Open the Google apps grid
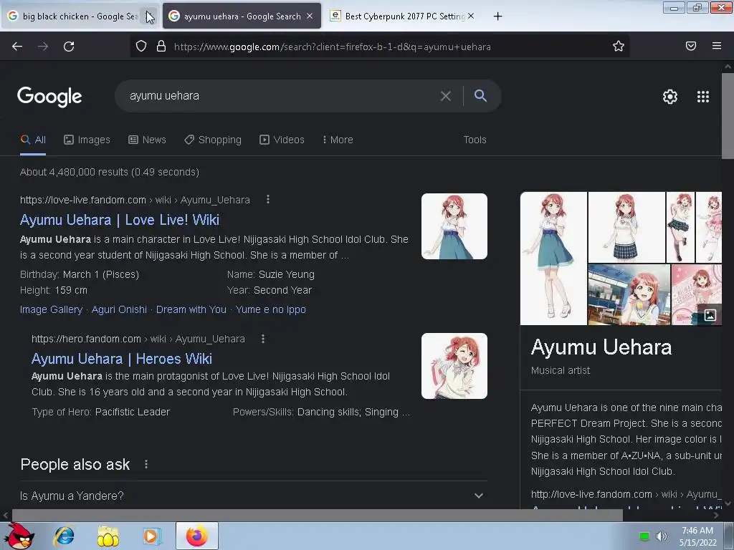This screenshot has width=734, height=550. click(x=703, y=97)
